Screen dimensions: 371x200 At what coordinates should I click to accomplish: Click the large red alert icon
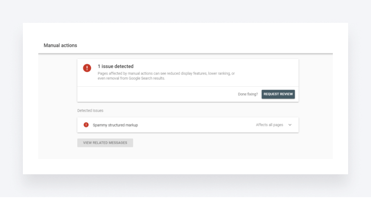(87, 68)
